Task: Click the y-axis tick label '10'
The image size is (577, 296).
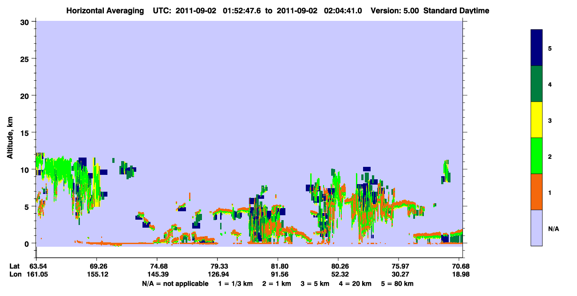Action: pyautogui.click(x=24, y=170)
